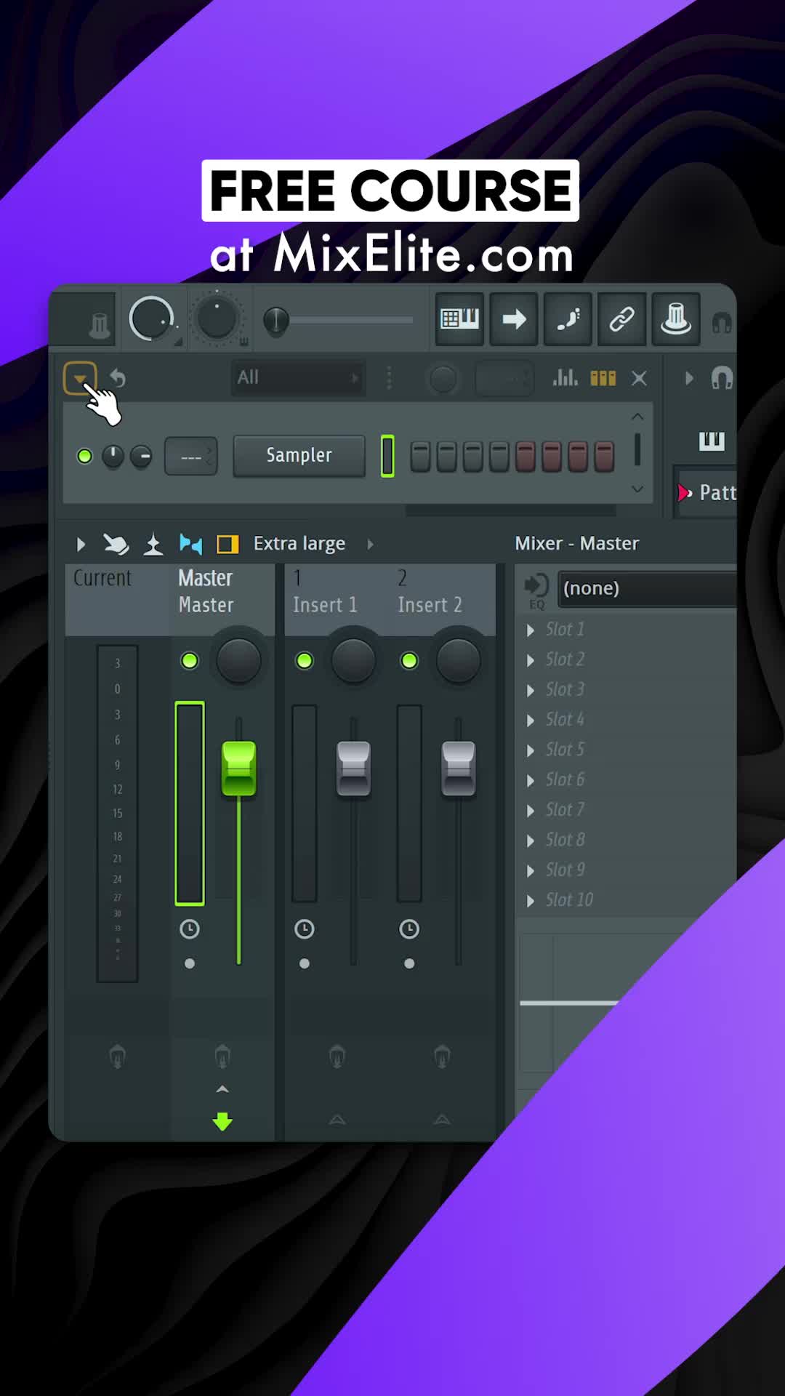This screenshot has width=785, height=1396.
Task: Click the Master track latency clock icon
Action: (x=190, y=928)
